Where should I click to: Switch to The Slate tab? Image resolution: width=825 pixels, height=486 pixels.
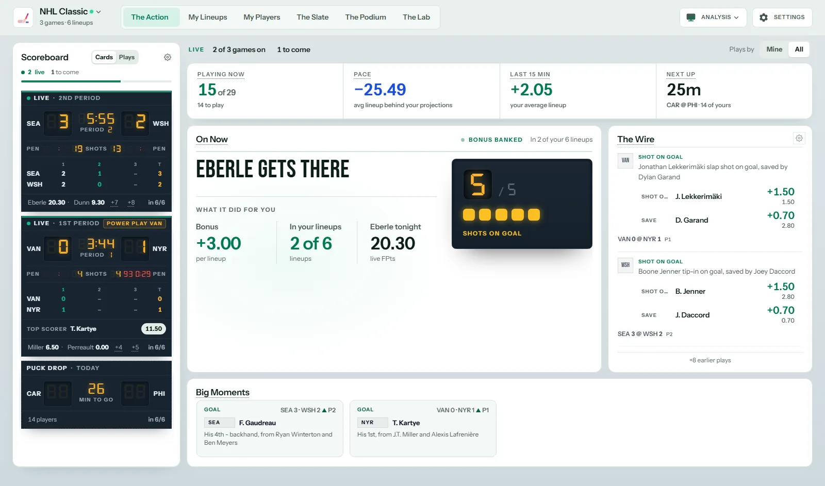(x=312, y=17)
